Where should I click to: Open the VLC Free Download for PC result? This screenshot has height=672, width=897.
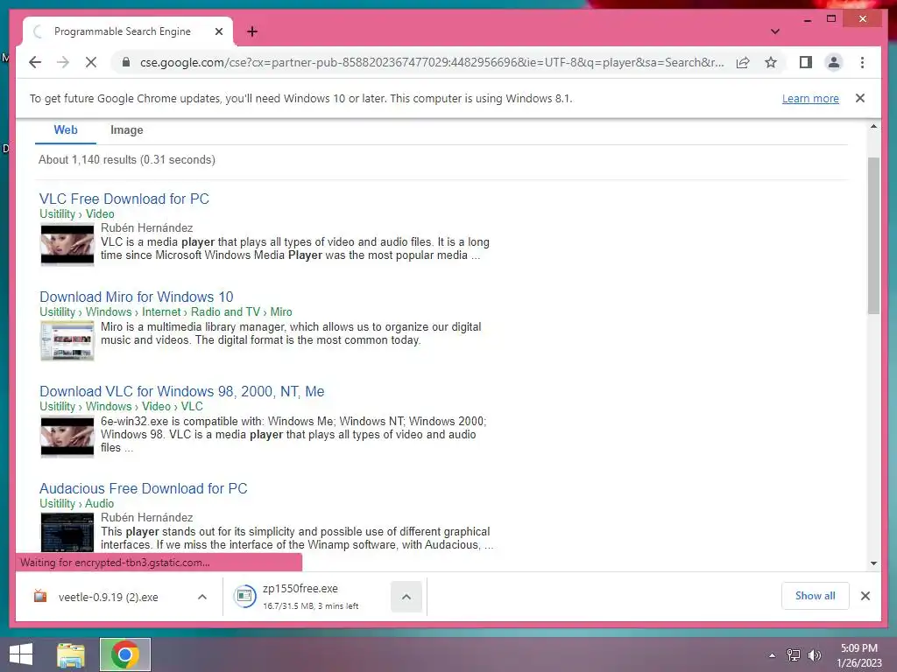[x=124, y=199]
